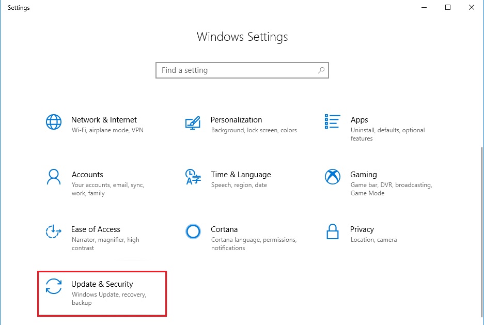Select the Accounts settings title

pos(87,175)
